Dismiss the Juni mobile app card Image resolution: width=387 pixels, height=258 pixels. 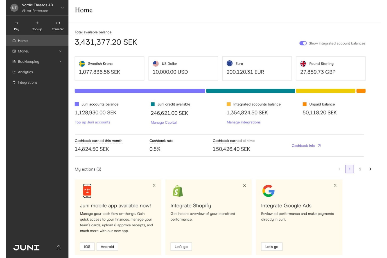(x=154, y=185)
